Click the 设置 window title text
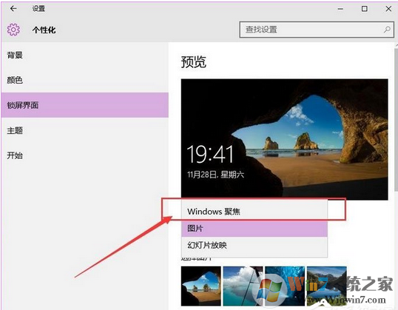Screen dimensions: 398x310 point(38,9)
